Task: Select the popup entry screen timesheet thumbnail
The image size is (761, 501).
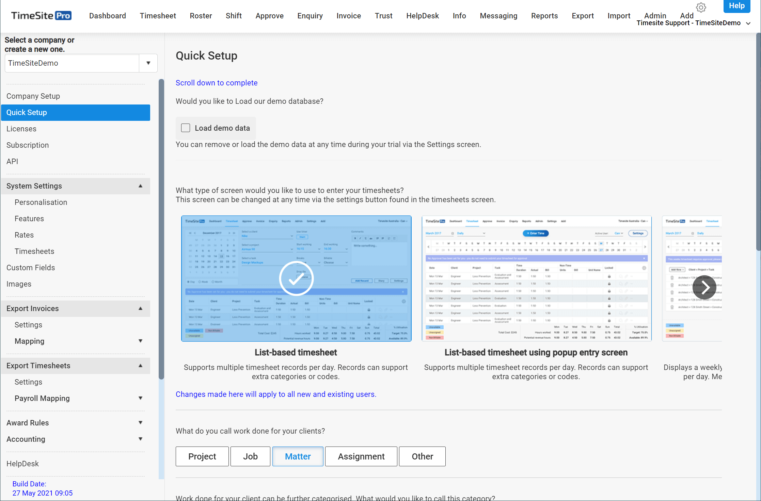Action: click(537, 278)
